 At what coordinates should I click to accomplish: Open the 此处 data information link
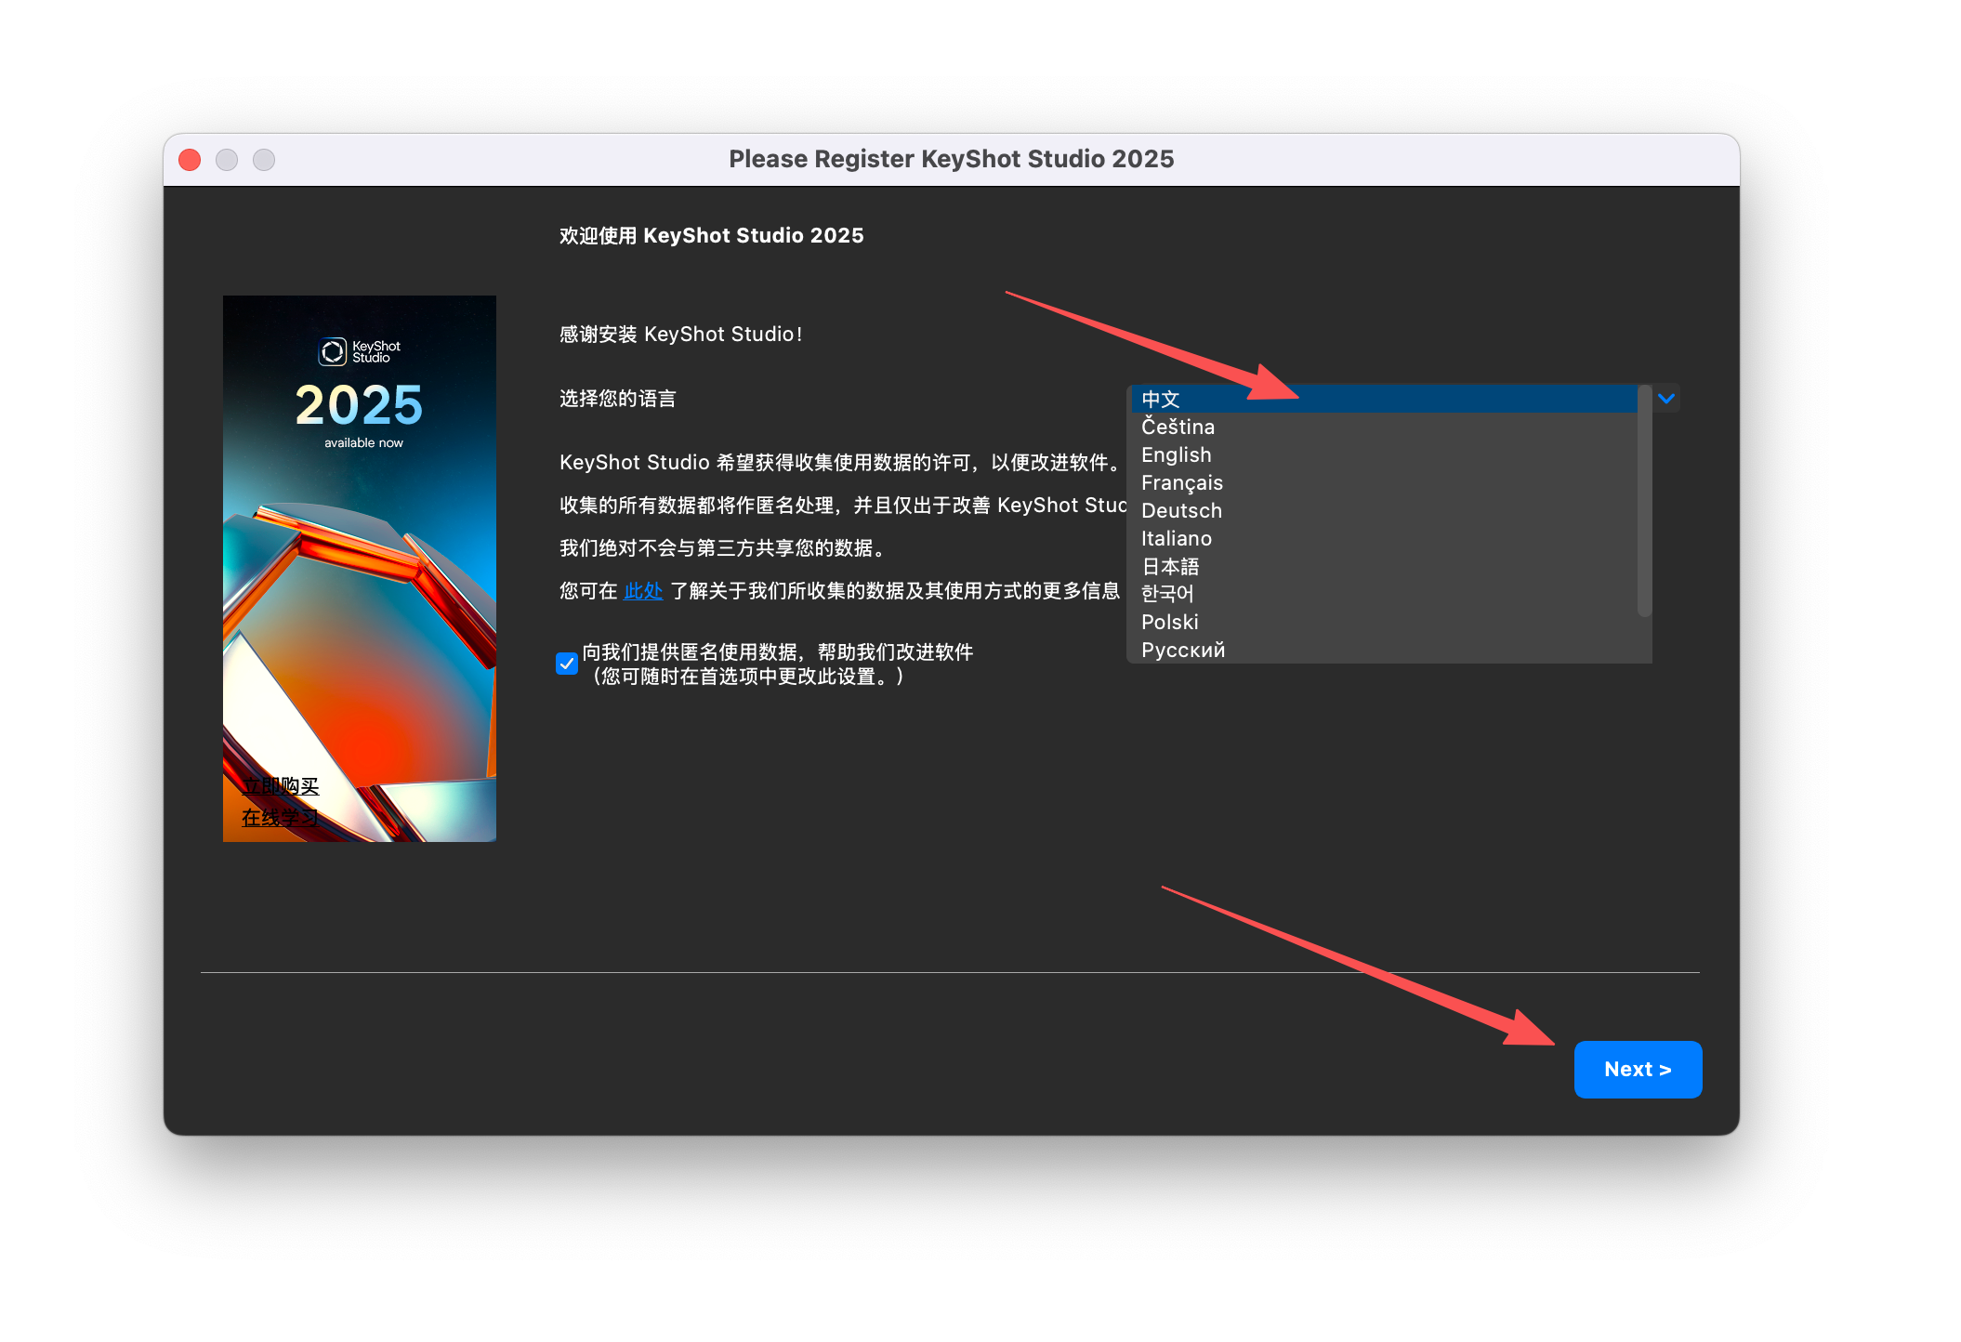point(642,591)
